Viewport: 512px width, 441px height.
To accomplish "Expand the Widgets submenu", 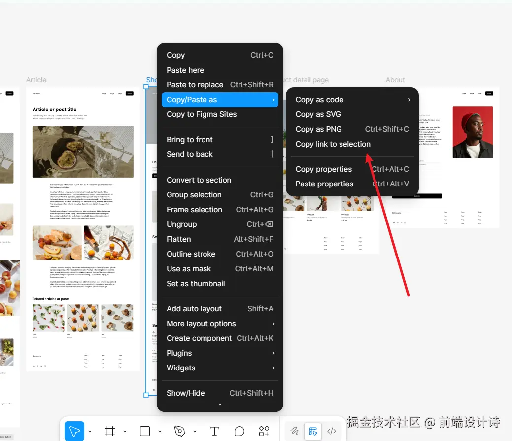I will [x=220, y=368].
